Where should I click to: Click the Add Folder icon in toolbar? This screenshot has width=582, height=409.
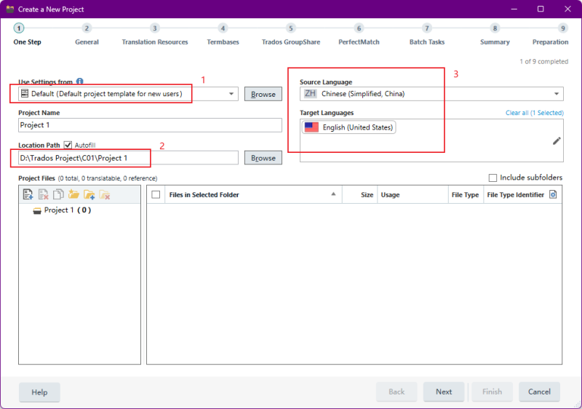coord(73,194)
